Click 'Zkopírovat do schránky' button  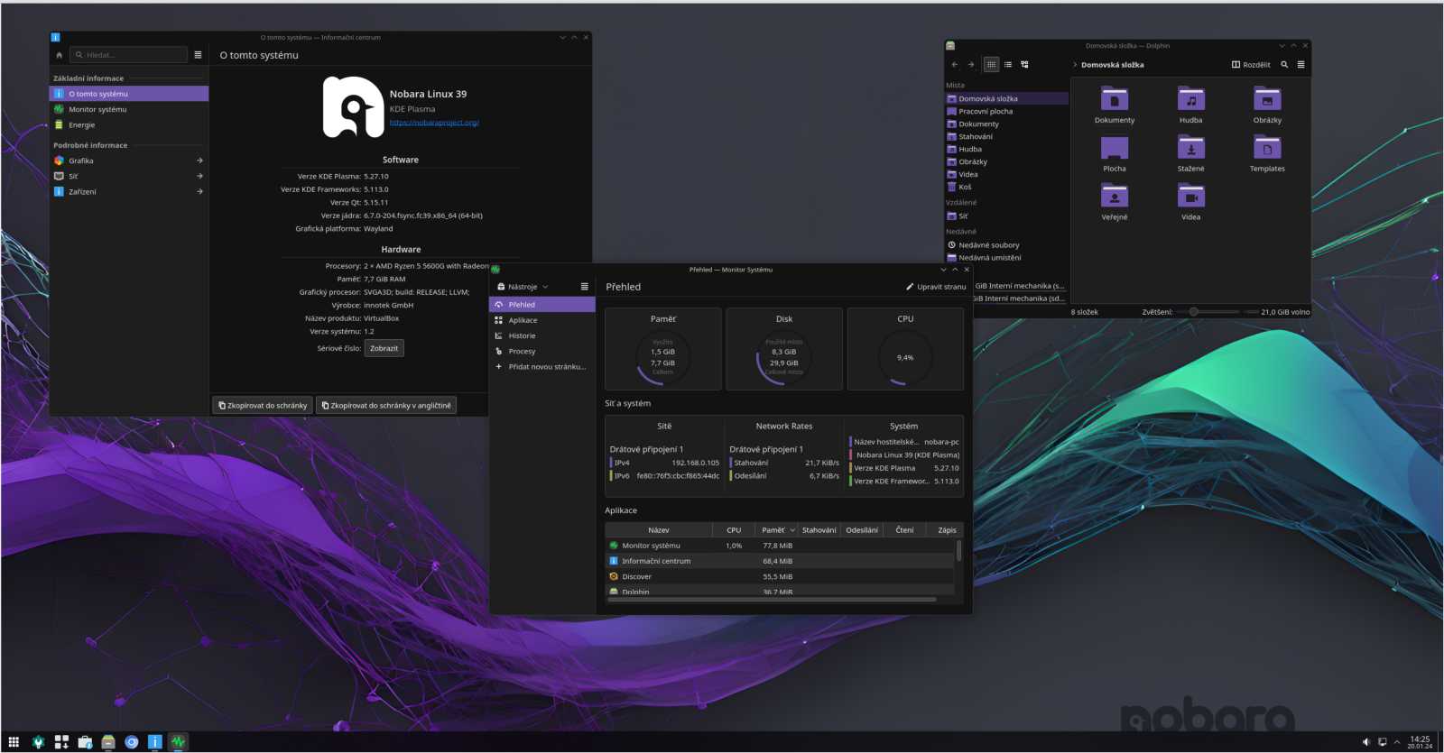click(x=263, y=406)
